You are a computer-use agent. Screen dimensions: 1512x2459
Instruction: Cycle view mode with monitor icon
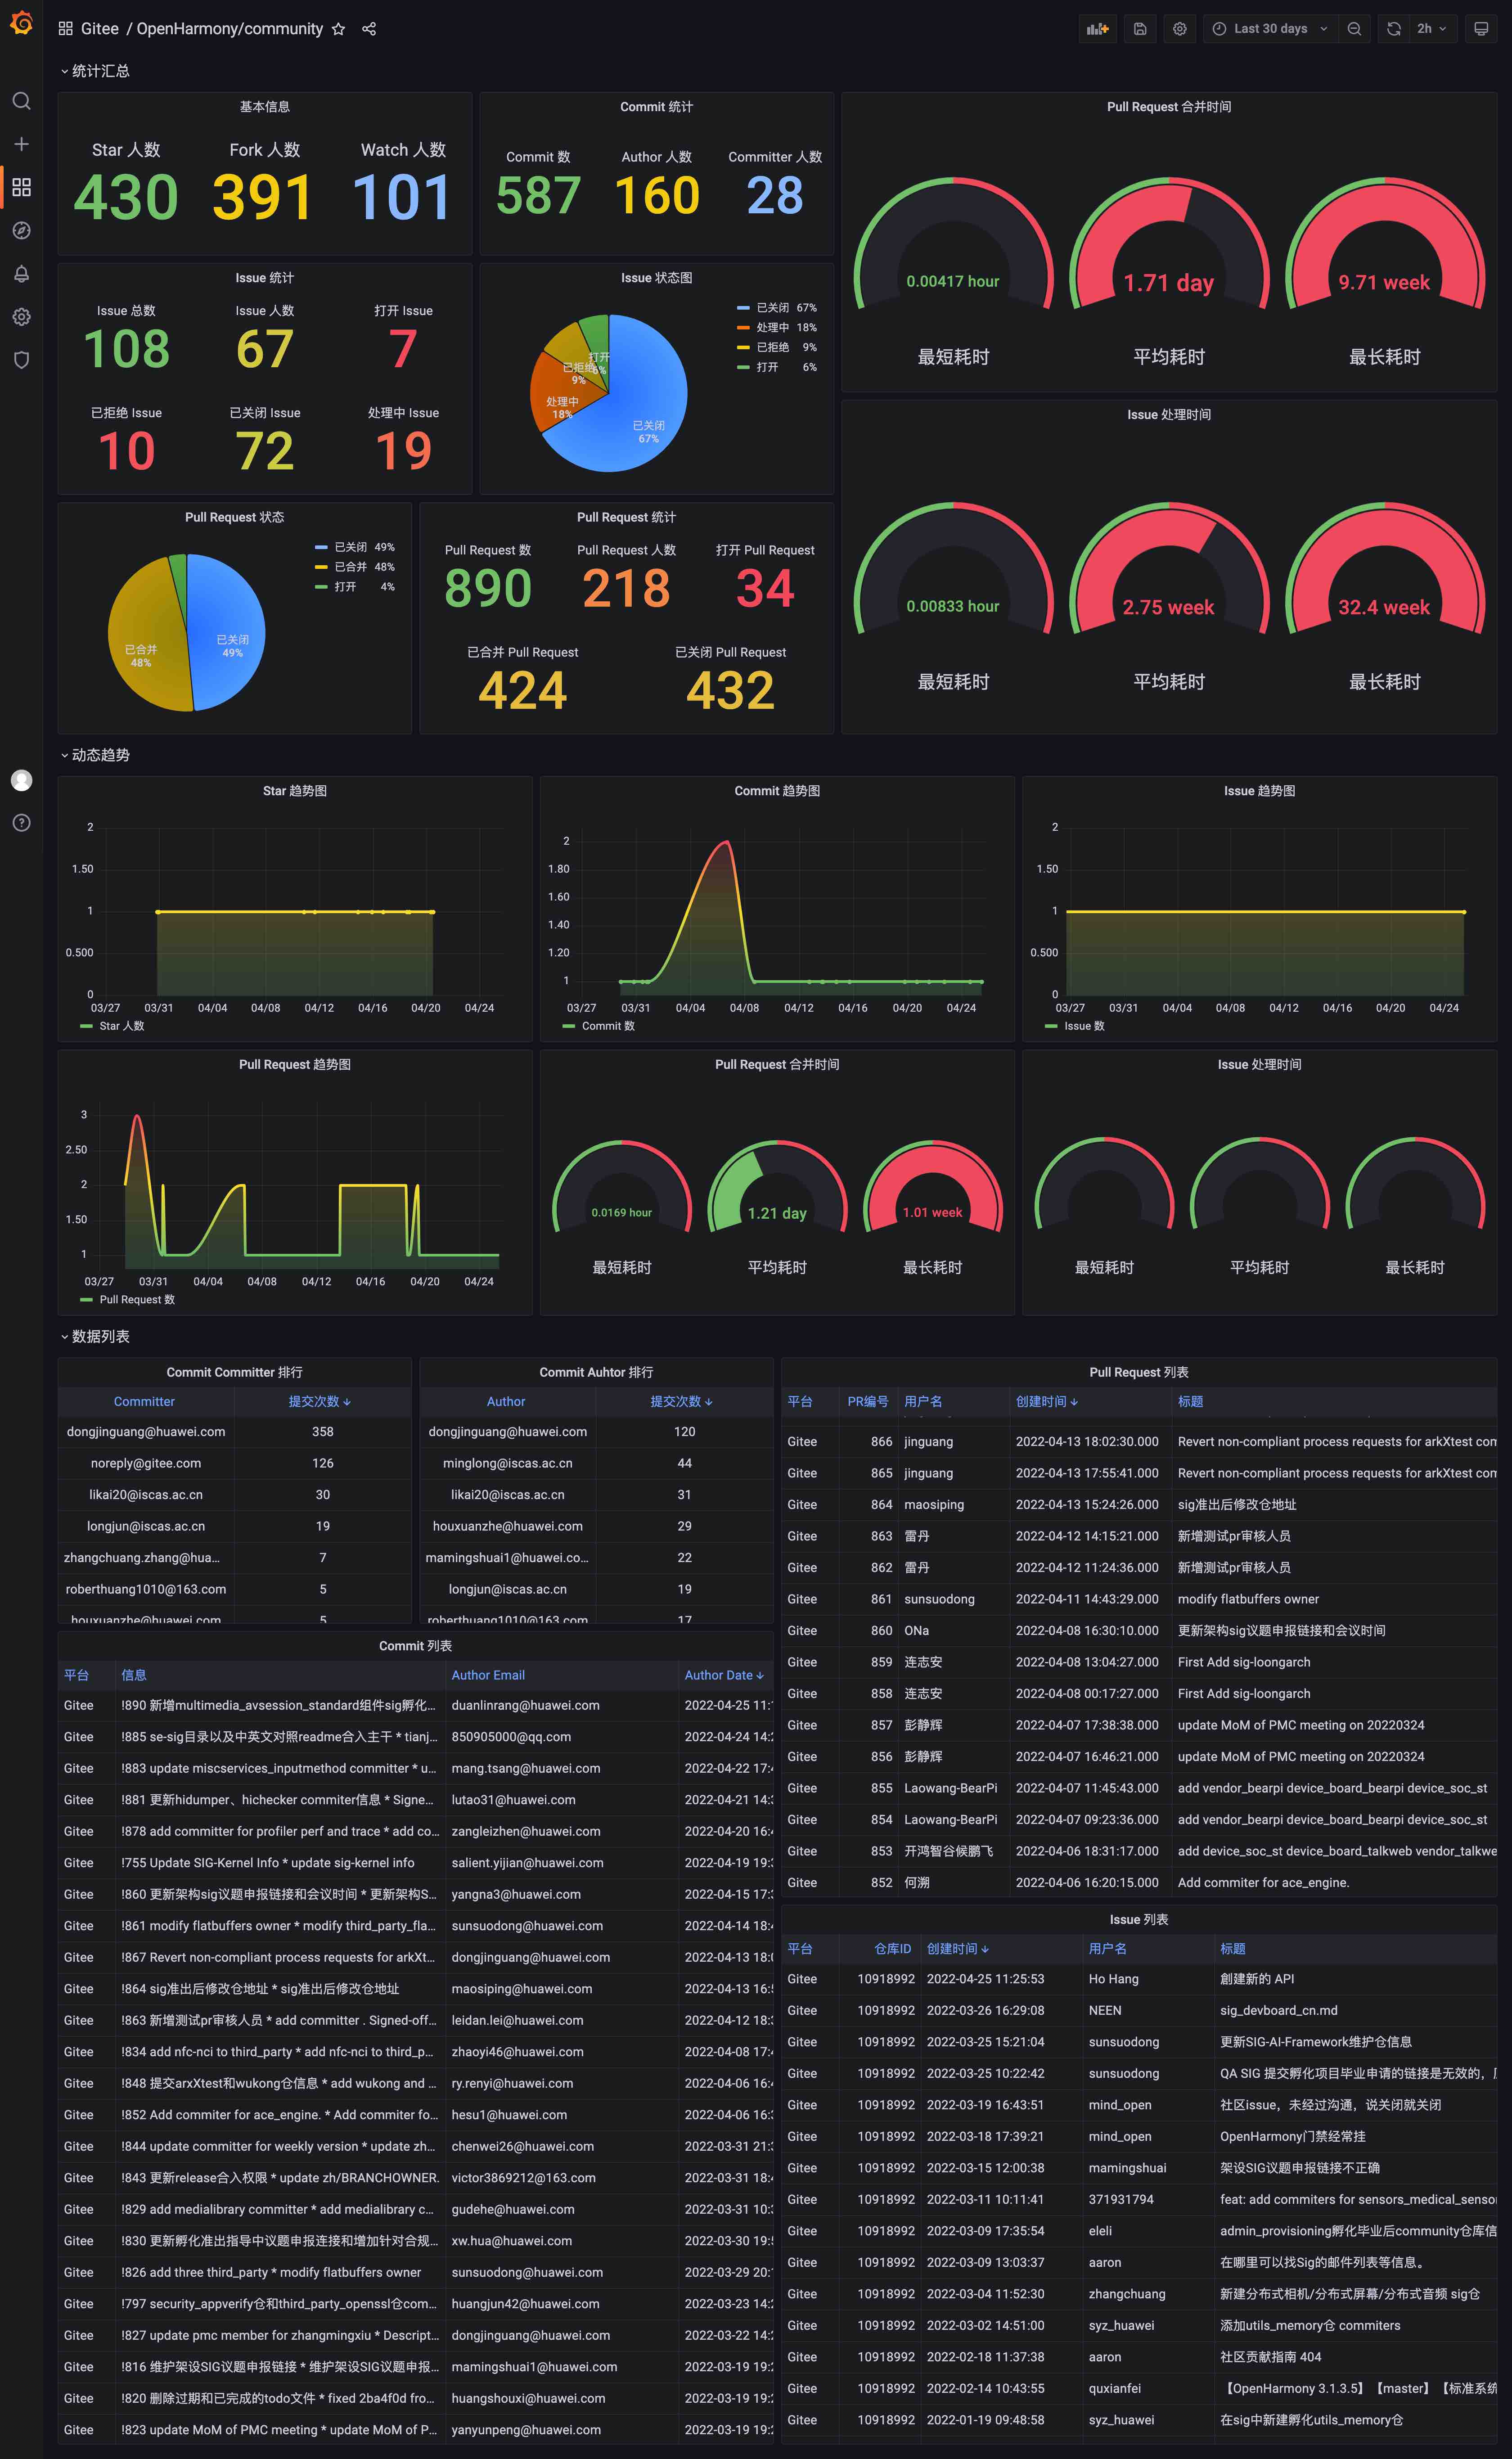coord(1481,29)
